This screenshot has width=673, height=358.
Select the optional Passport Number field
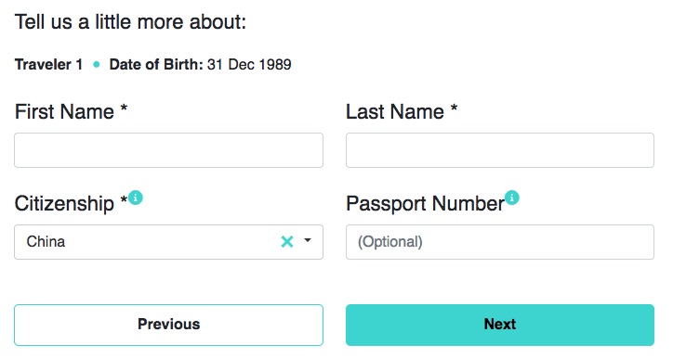tap(500, 242)
